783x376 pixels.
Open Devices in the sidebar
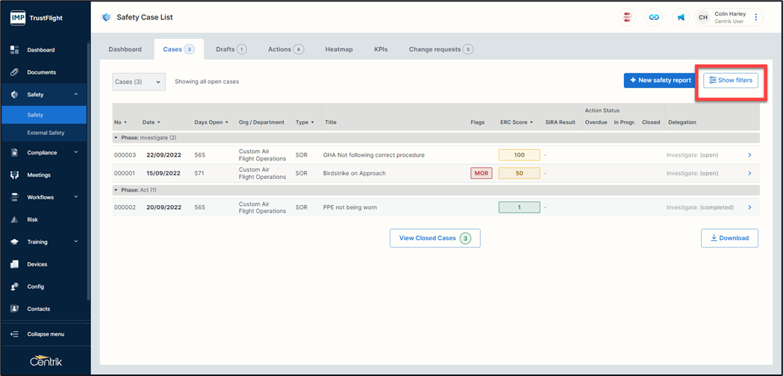(x=37, y=264)
